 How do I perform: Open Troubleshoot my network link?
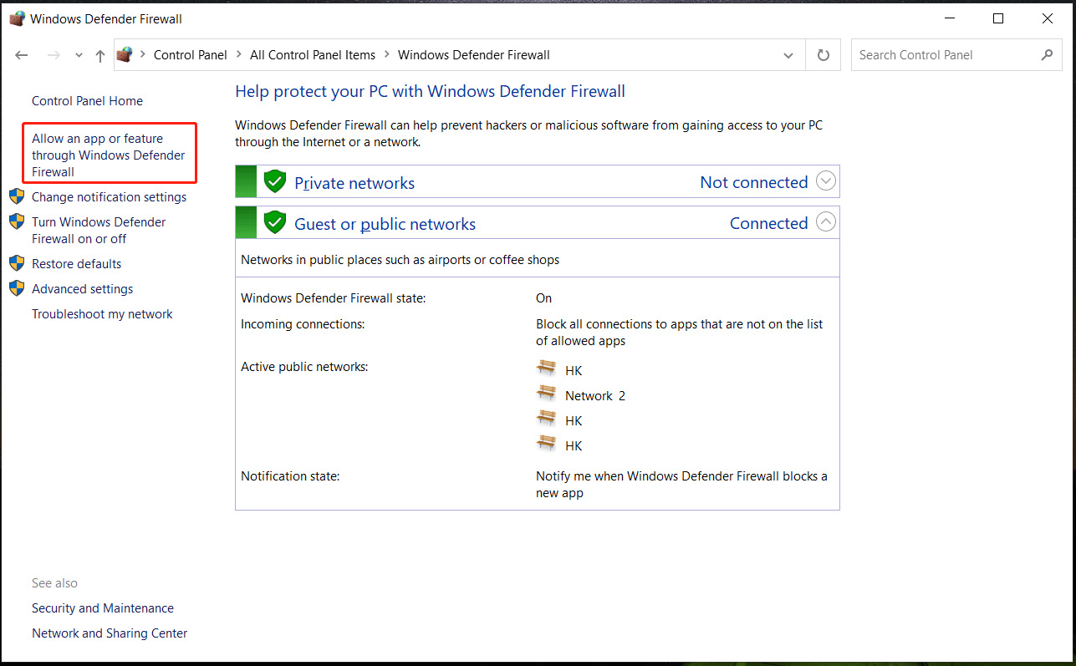point(102,314)
